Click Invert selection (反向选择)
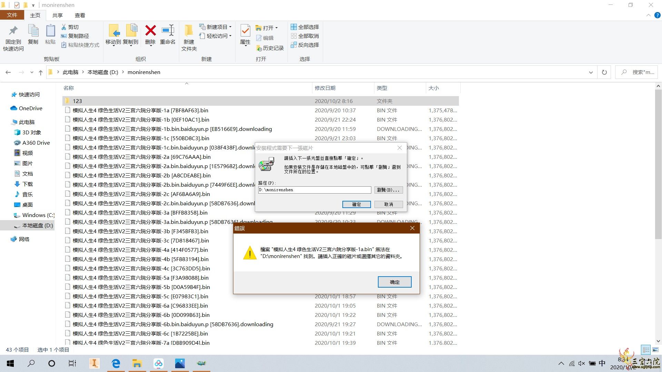Viewport: 662px width, 372px height. 305,45
